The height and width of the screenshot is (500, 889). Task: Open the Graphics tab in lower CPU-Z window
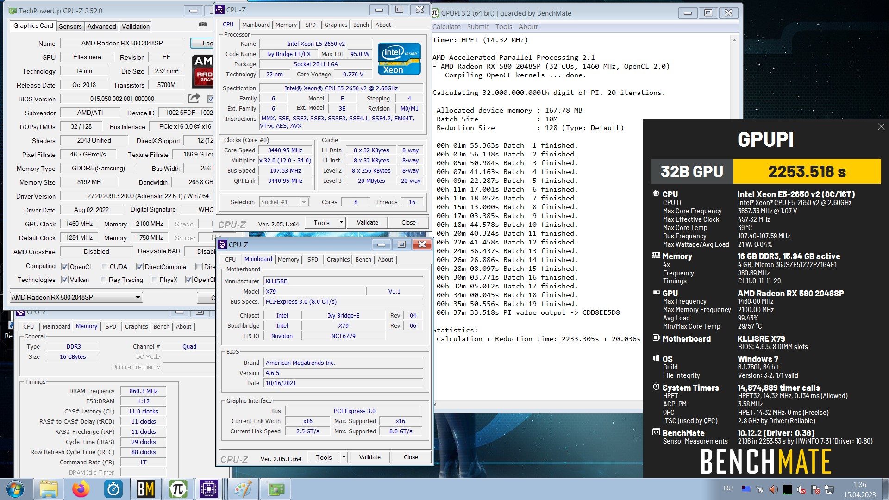pyautogui.click(x=338, y=260)
